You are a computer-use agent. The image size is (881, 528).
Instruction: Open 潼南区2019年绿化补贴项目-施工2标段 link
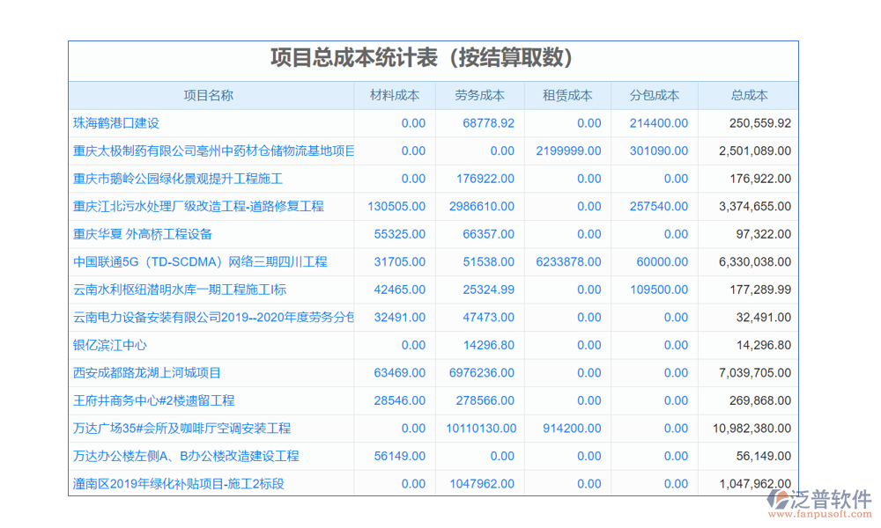[x=179, y=484]
